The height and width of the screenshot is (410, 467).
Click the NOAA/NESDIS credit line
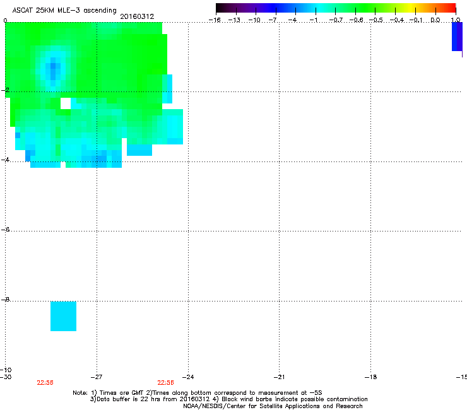pos(273,406)
